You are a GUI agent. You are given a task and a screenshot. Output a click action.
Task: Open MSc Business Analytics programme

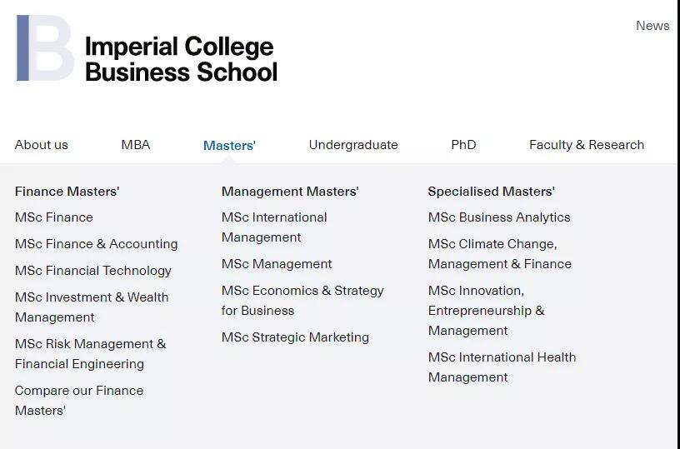coord(499,217)
